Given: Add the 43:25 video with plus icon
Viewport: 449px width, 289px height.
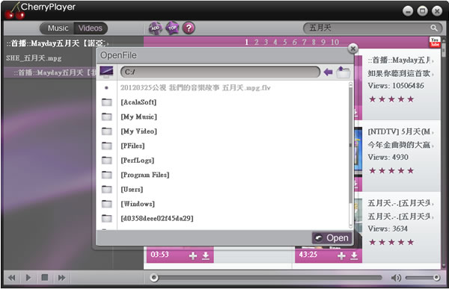Looking at the screenshot, I should pos(341,255).
